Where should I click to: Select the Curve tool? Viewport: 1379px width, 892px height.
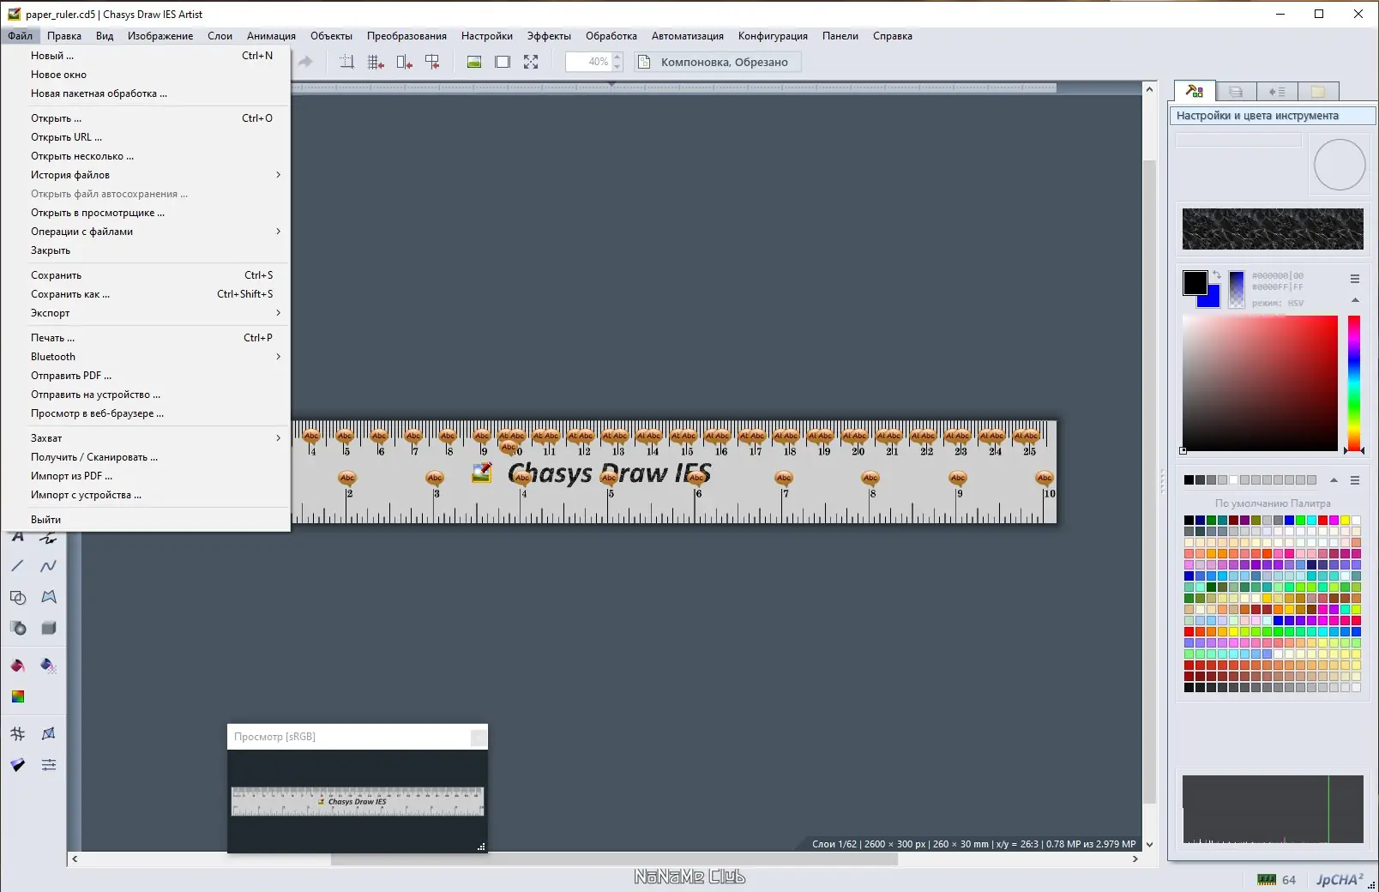click(x=48, y=566)
